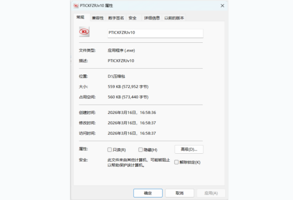Toggle the 隐藏(H) checkbox

pos(141,150)
